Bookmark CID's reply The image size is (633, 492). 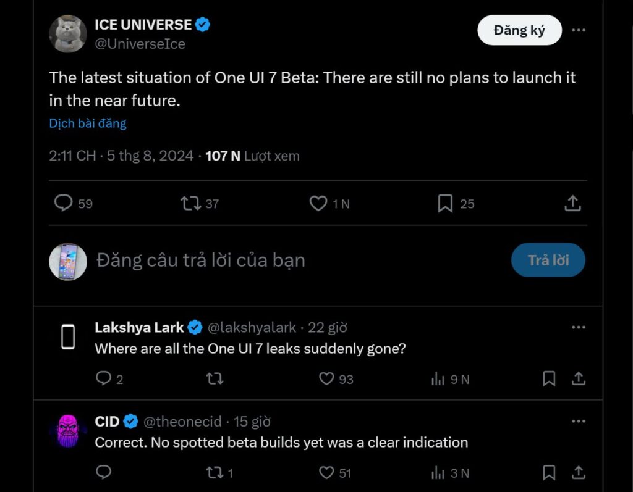coord(549,473)
